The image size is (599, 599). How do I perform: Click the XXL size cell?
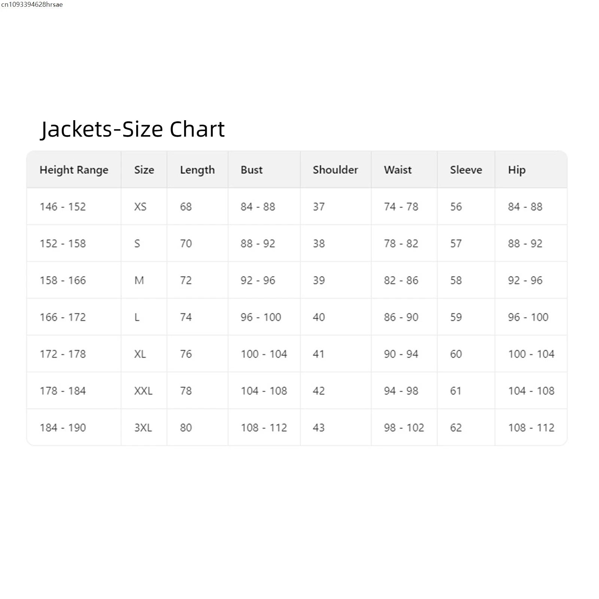click(x=143, y=391)
